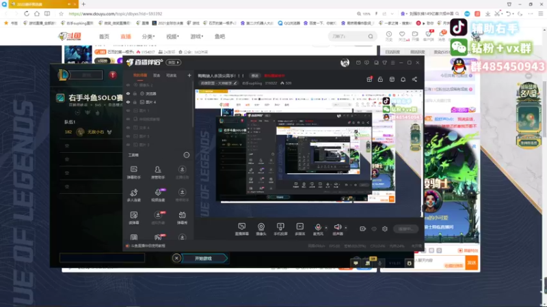Toggle preview eye icon in bottom bar

374,229
